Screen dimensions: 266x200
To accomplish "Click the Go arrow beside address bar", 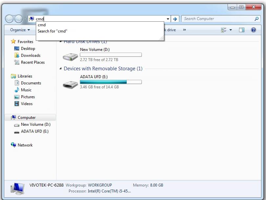I will tap(175, 19).
